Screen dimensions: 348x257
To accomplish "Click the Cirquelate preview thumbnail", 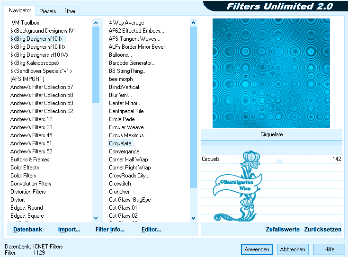I will pyautogui.click(x=271, y=73).
